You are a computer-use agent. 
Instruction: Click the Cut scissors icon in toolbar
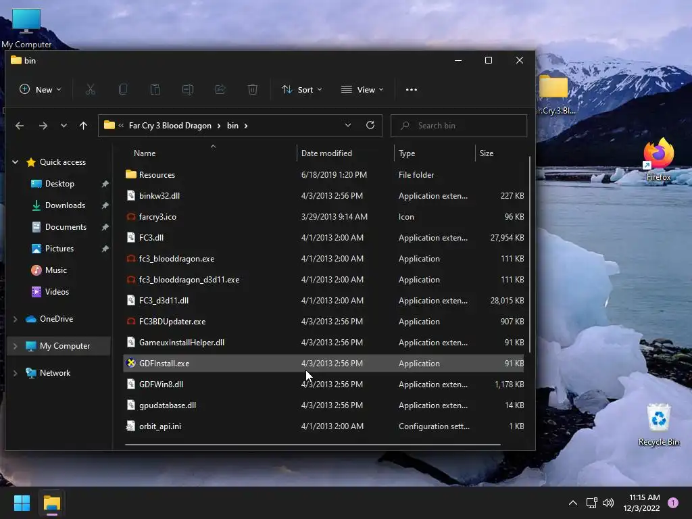tap(90, 90)
